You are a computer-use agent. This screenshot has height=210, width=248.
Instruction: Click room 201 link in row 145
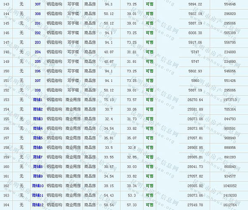(38, 23)
